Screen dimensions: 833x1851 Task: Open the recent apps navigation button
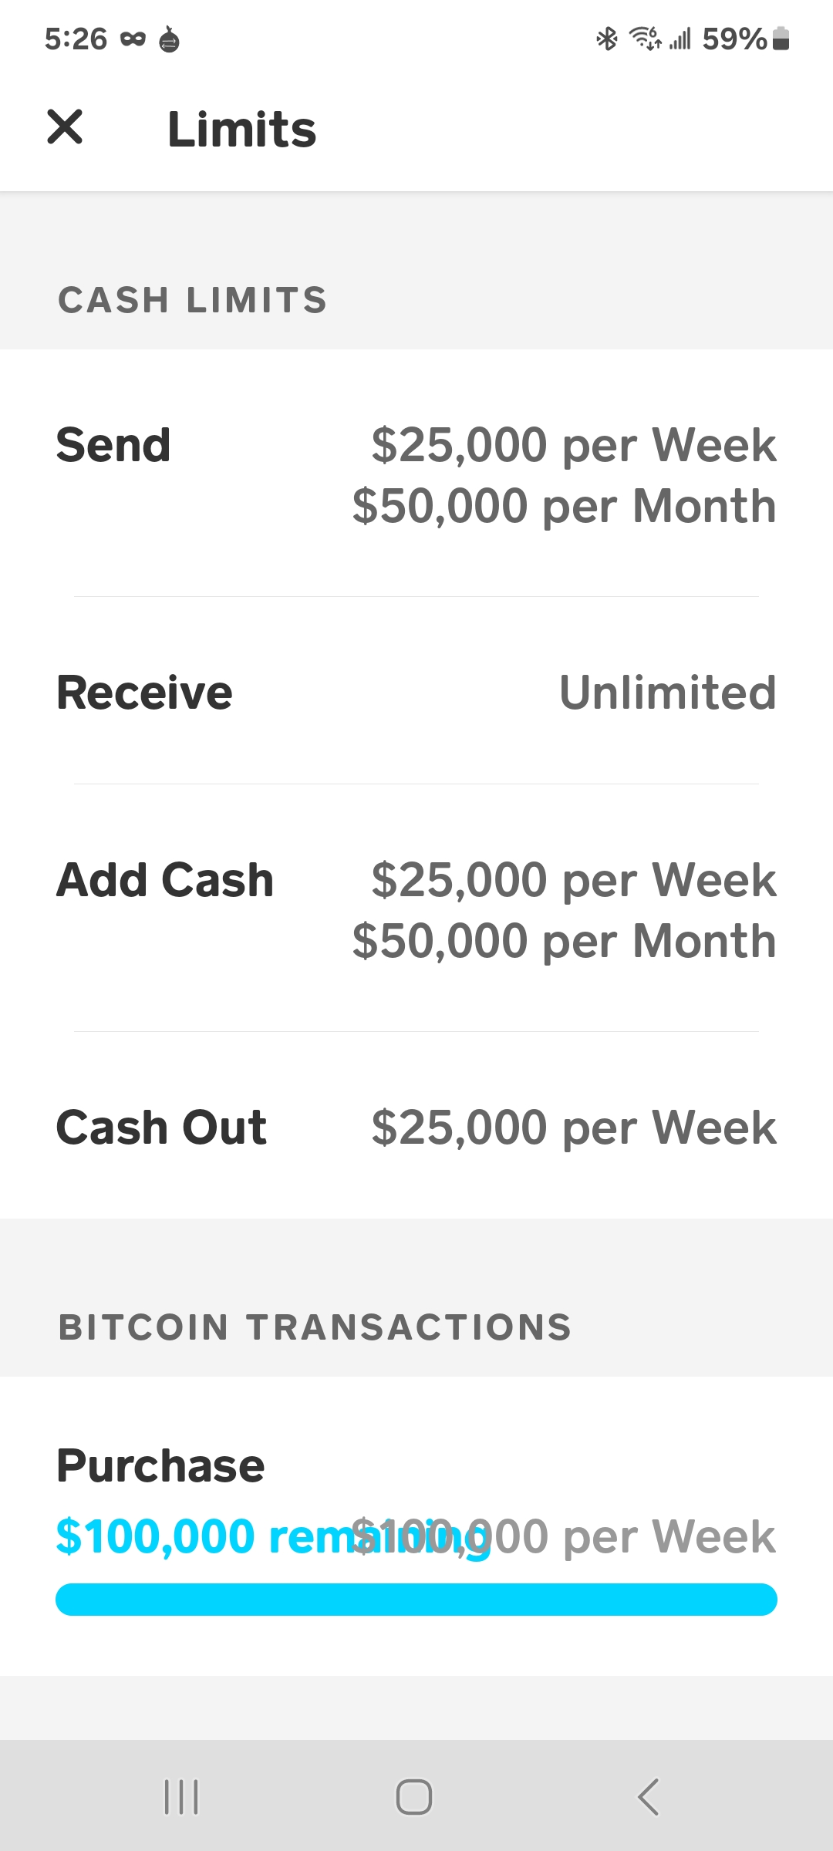(x=181, y=1797)
